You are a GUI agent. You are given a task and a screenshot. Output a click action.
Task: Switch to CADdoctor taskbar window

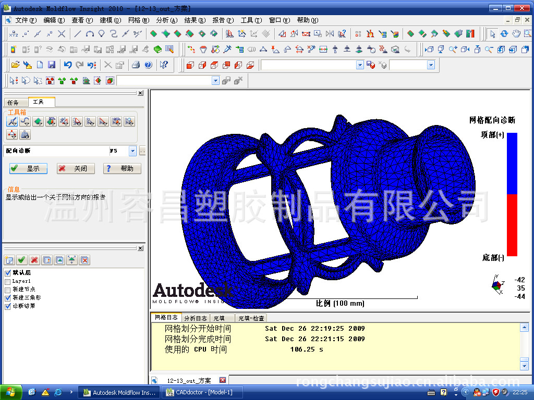click(202, 393)
